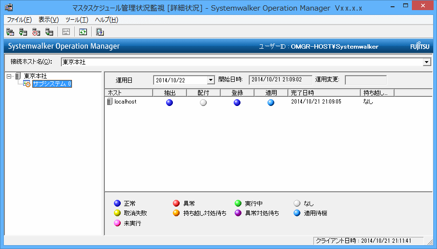
Task: Click the green 実行中 legend ball
Action: [238, 203]
